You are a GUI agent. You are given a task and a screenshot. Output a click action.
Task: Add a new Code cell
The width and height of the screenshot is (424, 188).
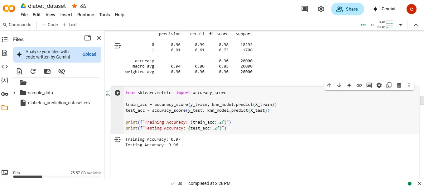(50, 25)
